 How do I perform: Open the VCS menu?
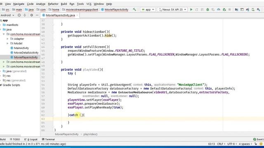(x=89, y=4)
